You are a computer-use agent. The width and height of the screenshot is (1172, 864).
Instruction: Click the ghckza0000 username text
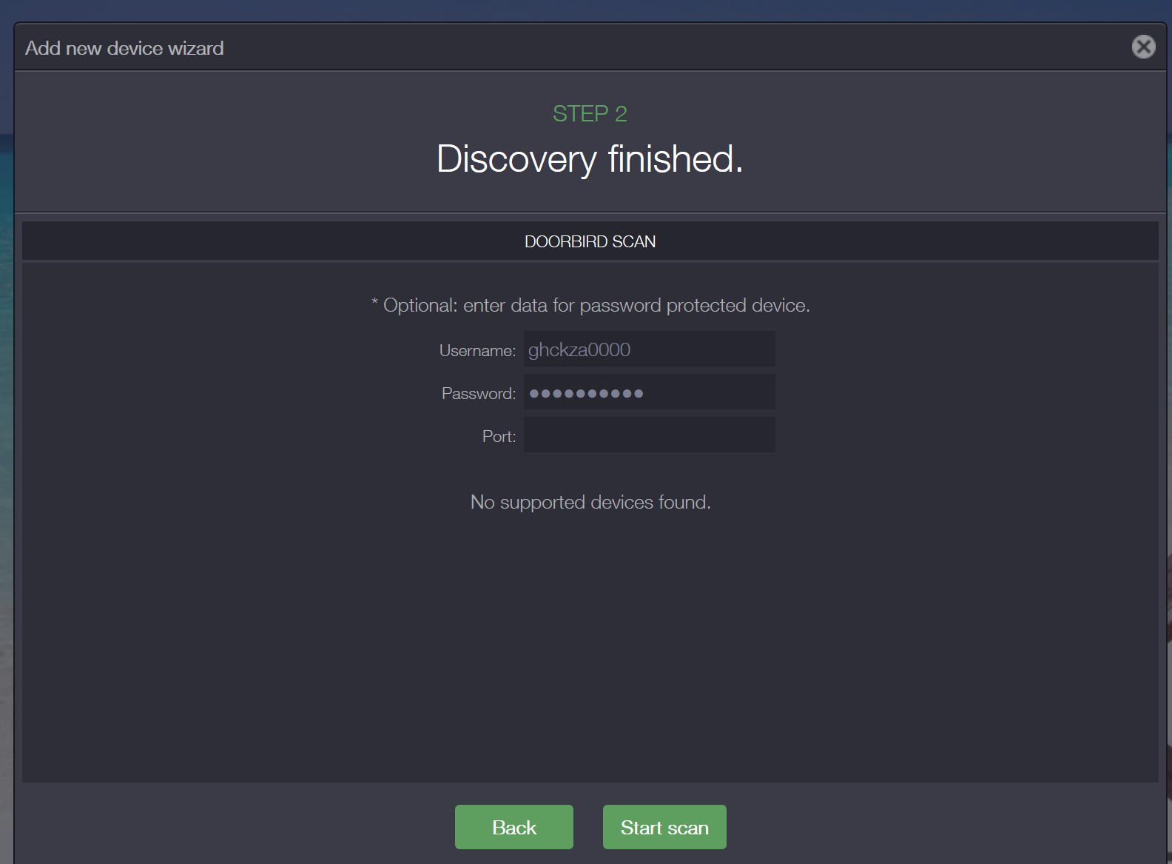coord(579,349)
